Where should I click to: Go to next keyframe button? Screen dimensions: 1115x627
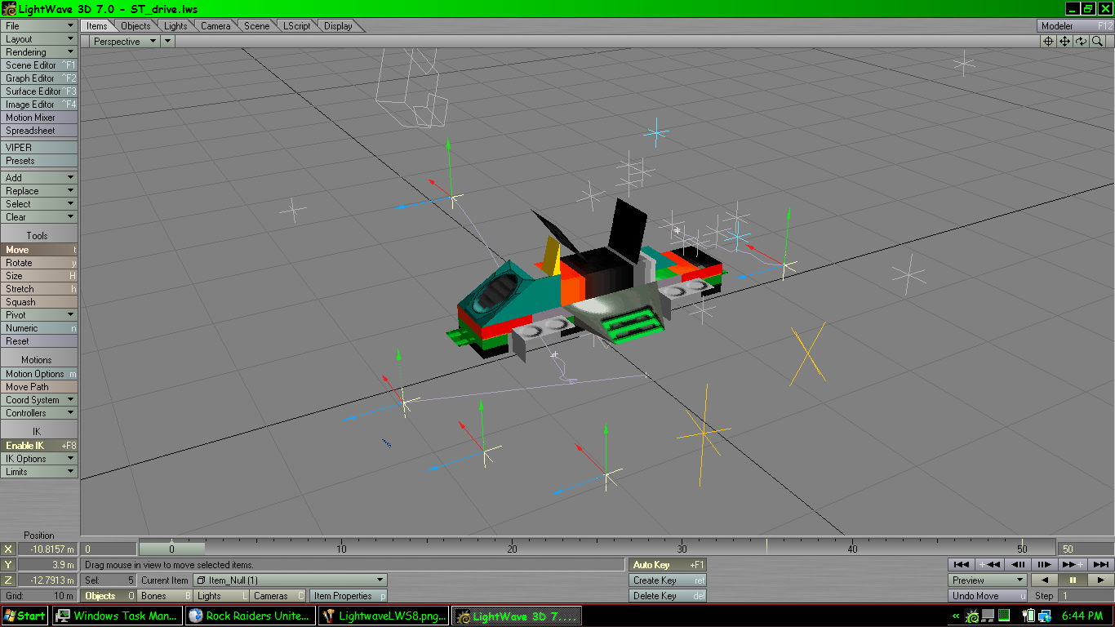tap(1072, 564)
